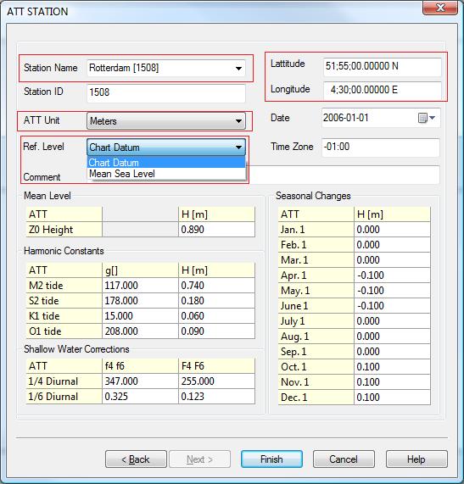Select M2 tide phase cell 117.000
Image resolution: width=464 pixels, height=484 pixels.
(140, 286)
